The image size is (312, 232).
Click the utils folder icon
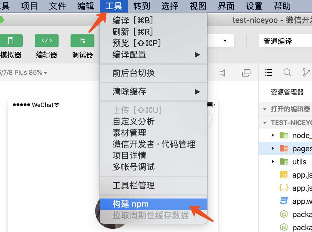point(284,161)
